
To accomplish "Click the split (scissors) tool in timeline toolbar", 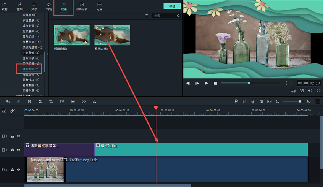I will point(40,101).
